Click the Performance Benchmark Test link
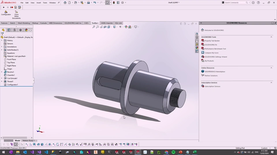Image resolution: width=277 pixels, height=155 pixels. tap(215, 49)
